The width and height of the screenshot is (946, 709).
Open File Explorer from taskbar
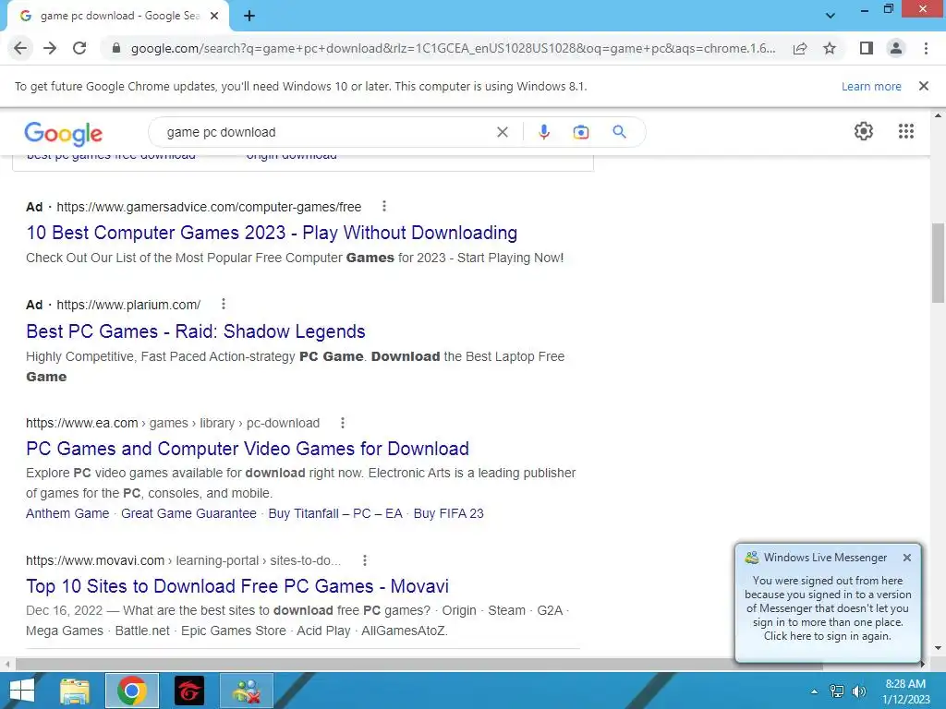[75, 691]
